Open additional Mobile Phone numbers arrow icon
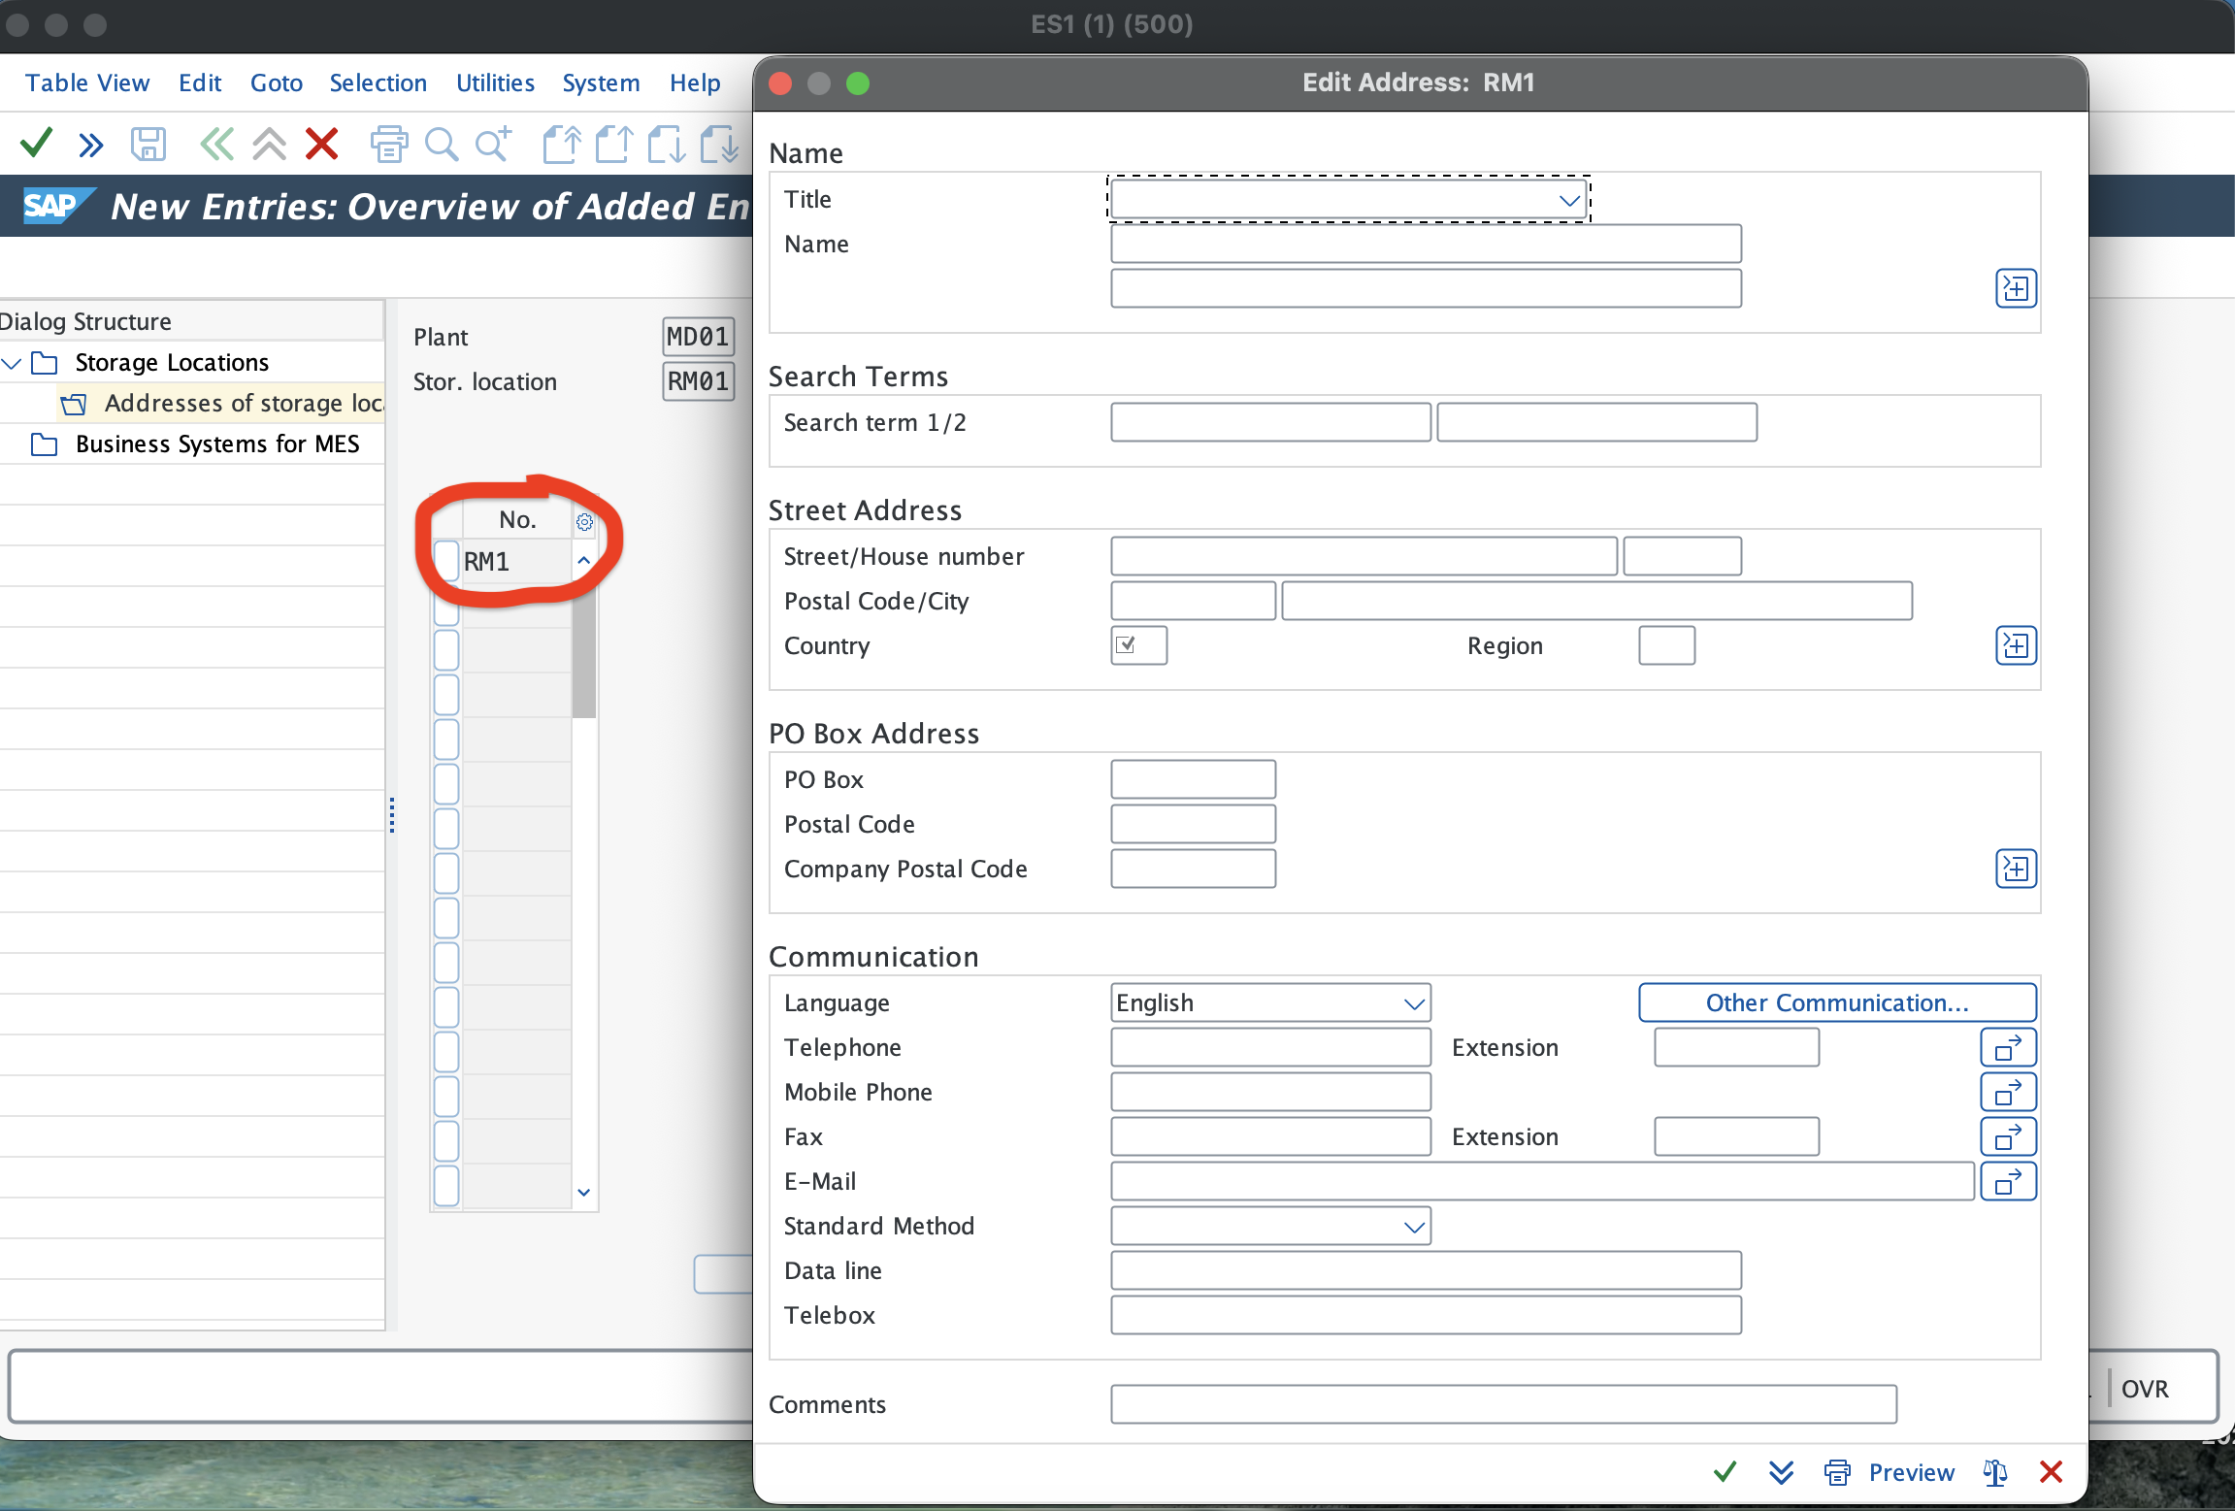 pyautogui.click(x=2008, y=1093)
